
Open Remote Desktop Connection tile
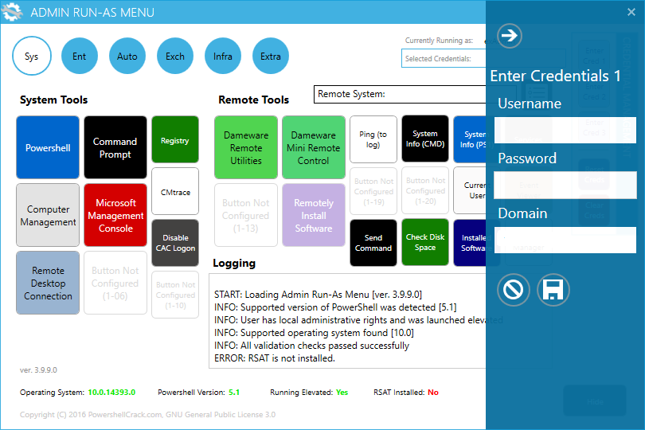pos(48,283)
